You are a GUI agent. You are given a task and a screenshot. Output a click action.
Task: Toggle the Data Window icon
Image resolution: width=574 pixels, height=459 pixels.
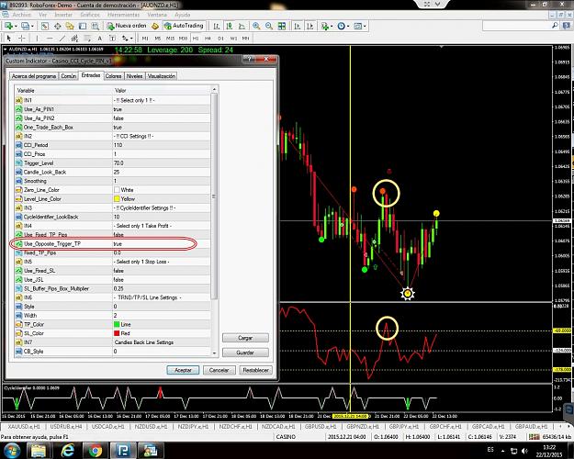pos(57,26)
